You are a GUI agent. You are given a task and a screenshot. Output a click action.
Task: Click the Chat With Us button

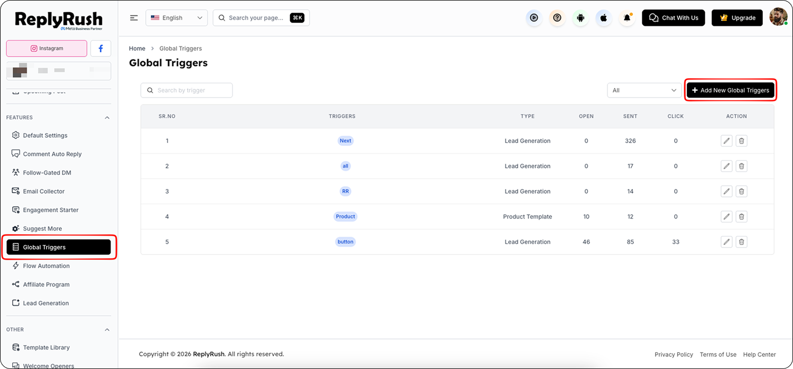pos(674,18)
